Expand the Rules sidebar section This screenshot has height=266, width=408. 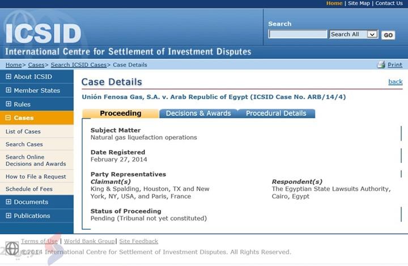pyautogui.click(x=8, y=104)
